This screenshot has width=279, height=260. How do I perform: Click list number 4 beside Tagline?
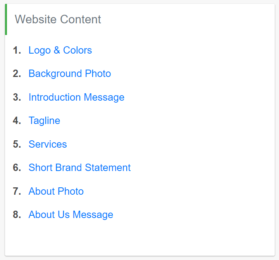[17, 120]
